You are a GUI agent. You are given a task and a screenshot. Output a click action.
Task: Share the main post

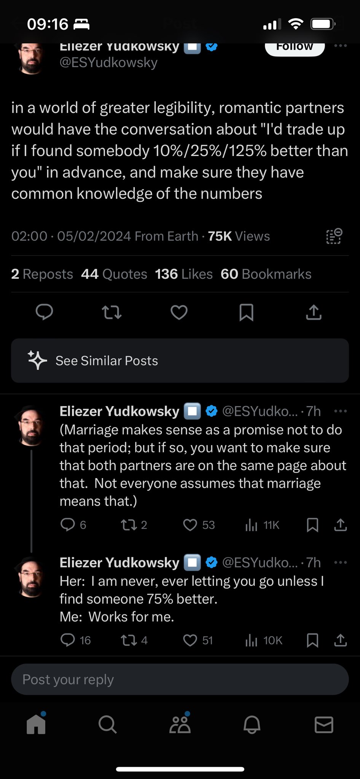point(314,313)
